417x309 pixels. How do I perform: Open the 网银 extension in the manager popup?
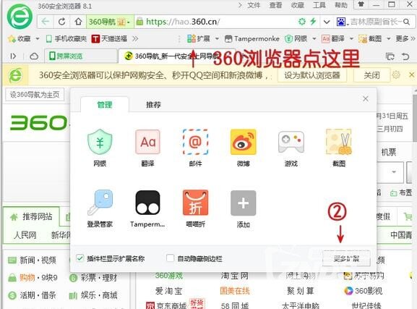coord(100,142)
